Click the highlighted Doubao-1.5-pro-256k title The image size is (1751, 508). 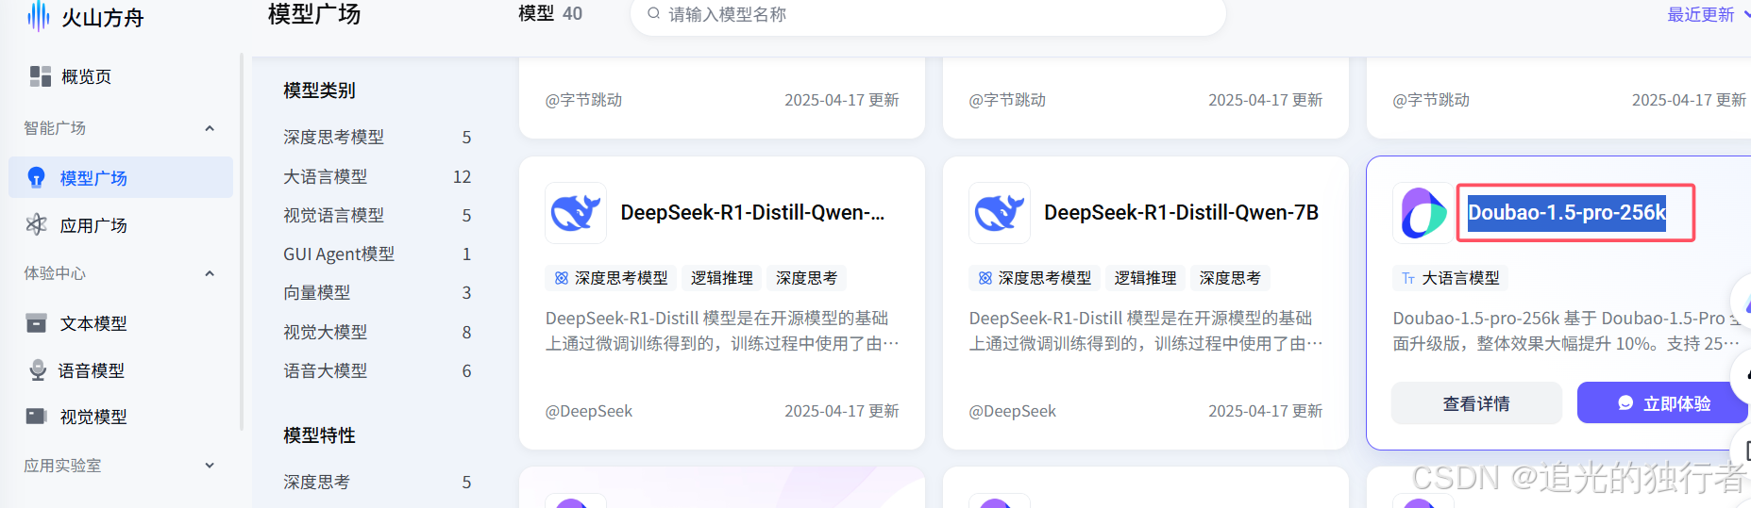[x=1567, y=213]
